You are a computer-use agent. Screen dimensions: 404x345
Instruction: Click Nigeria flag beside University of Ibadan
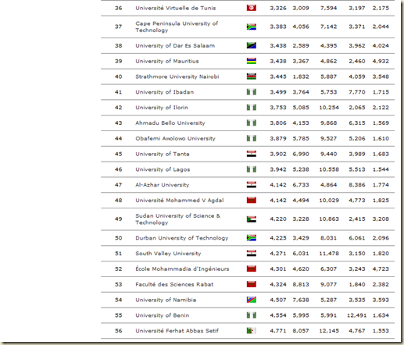pyautogui.click(x=252, y=92)
